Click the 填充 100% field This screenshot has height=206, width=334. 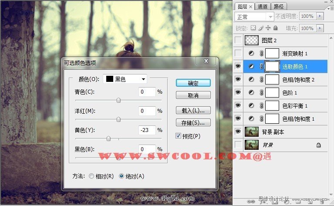[307, 28]
